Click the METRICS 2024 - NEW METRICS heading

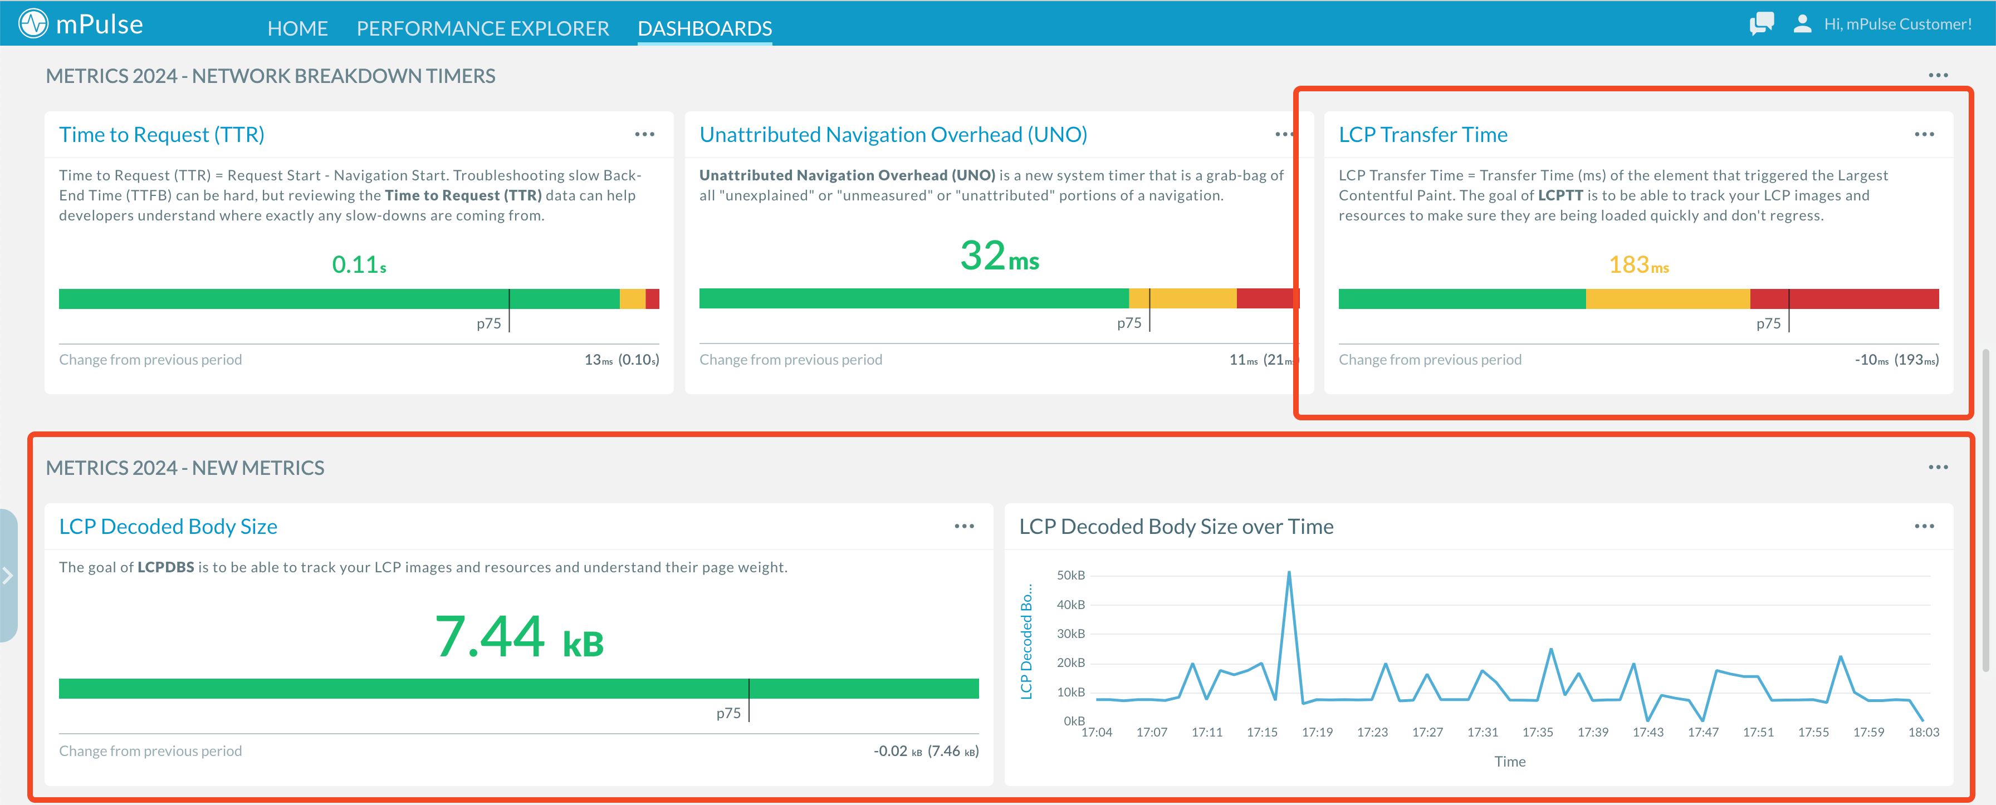(185, 467)
